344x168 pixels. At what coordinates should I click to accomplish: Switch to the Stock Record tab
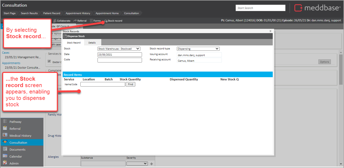(x=74, y=43)
